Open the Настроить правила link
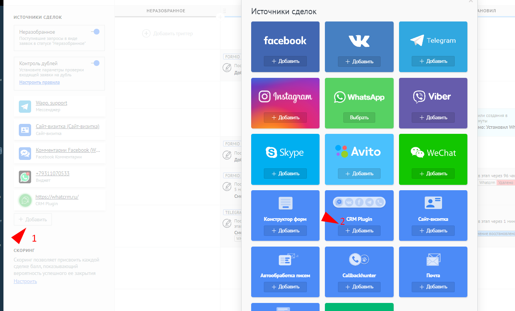This screenshot has width=515, height=311. click(40, 82)
